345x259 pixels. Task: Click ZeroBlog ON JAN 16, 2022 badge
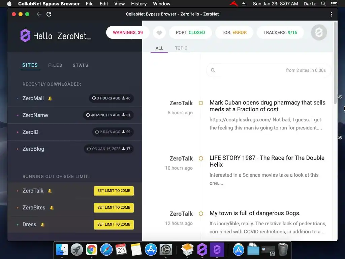click(109, 149)
